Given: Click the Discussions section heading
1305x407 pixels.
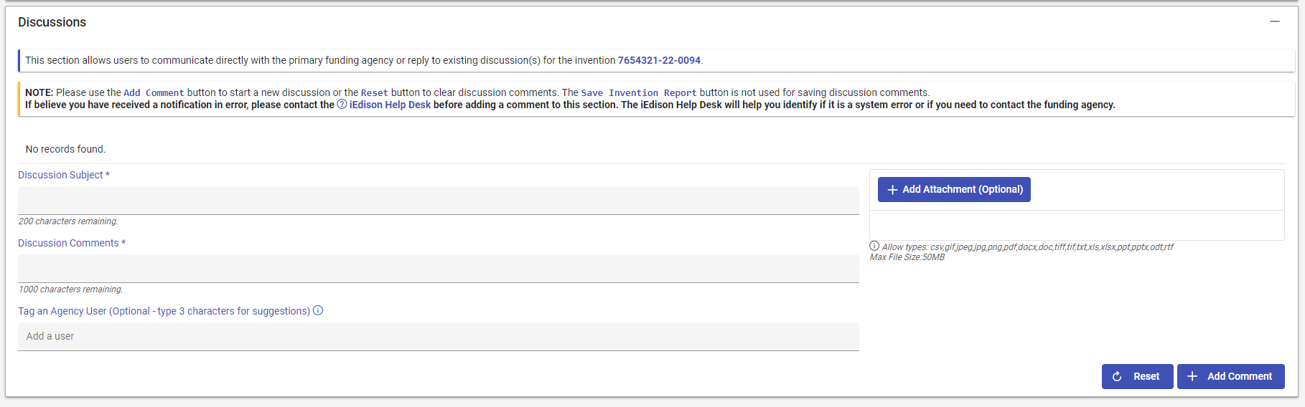Looking at the screenshot, I should click(x=52, y=22).
